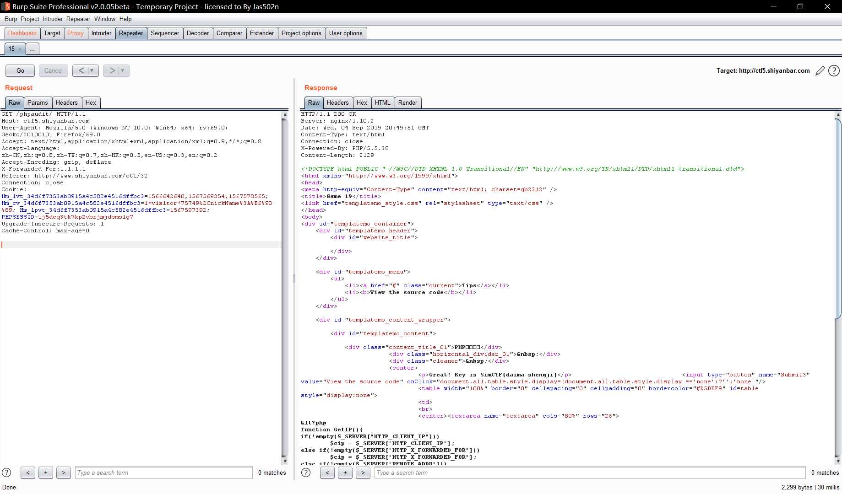Open the help icon next to target
This screenshot has height=494, width=842.
834,70
